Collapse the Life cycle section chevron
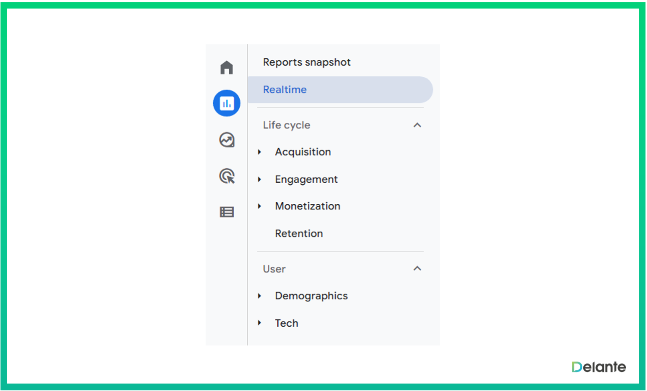Screen dimensions: 647x391 417,125
